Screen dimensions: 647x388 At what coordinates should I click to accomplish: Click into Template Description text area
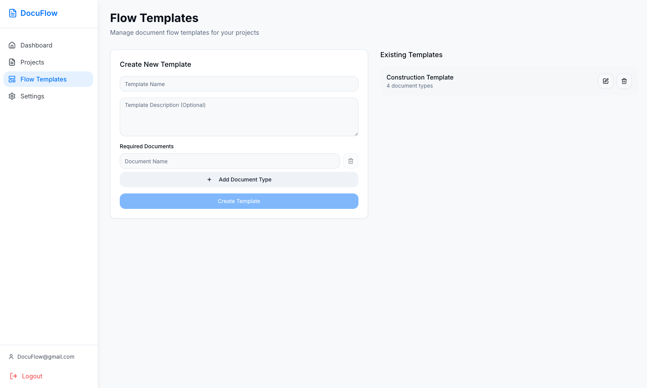[239, 117]
